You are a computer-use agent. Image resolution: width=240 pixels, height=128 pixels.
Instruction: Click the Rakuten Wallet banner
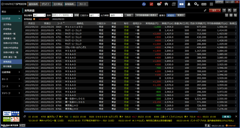[11, 114]
